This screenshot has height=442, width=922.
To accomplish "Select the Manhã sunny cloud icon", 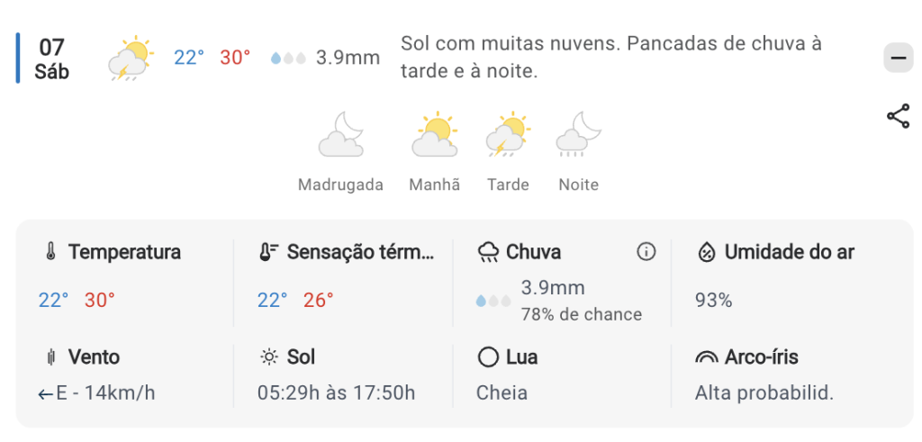I will tap(435, 136).
